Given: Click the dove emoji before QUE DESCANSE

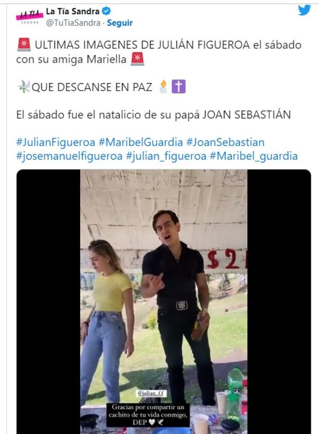Looking at the screenshot, I should 24,86.
